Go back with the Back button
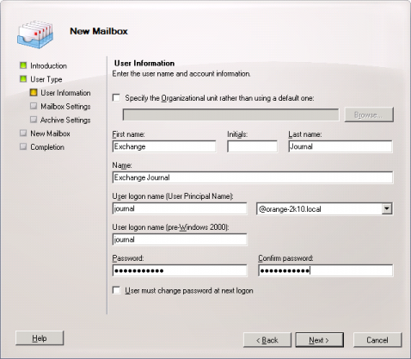The image size is (411, 359). [x=267, y=340]
